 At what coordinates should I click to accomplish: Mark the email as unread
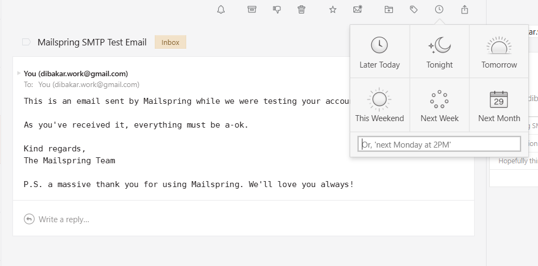point(358,9)
